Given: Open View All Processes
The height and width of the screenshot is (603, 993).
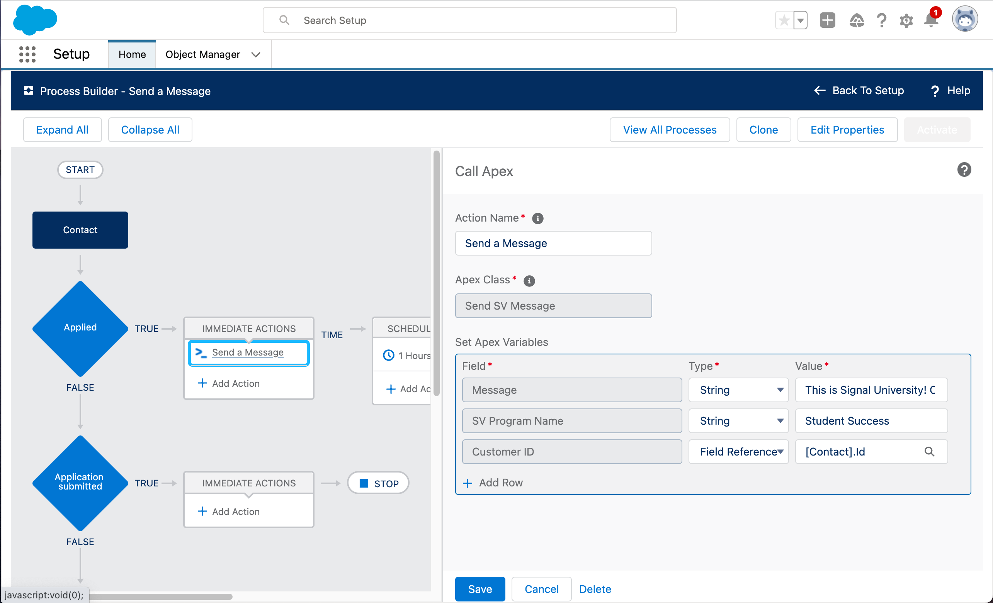Looking at the screenshot, I should 670,130.
